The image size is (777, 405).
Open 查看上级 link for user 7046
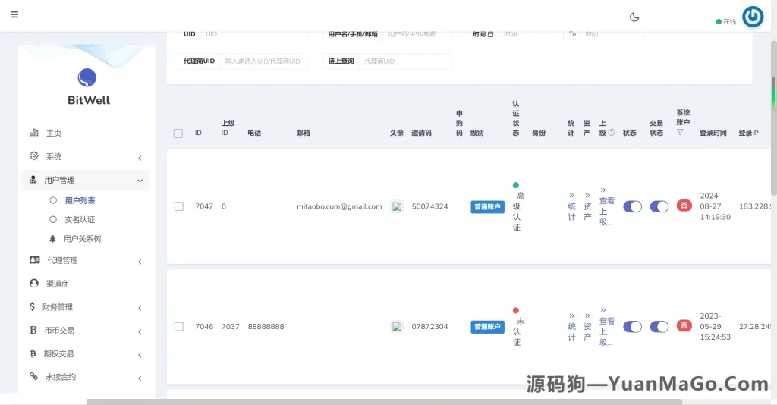606,327
